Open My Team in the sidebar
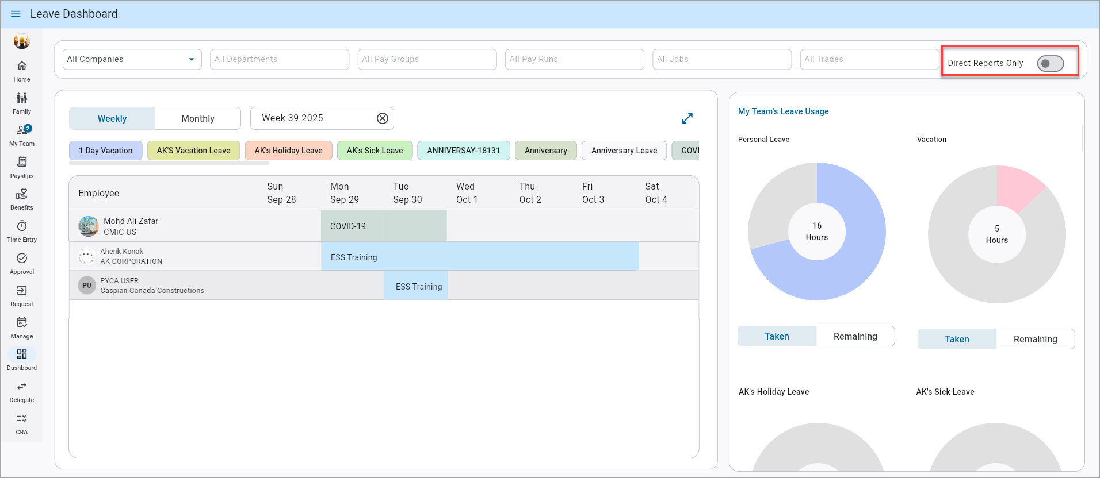 click(22, 135)
